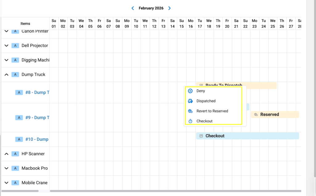Collapse the HP Scanner group

6,154
